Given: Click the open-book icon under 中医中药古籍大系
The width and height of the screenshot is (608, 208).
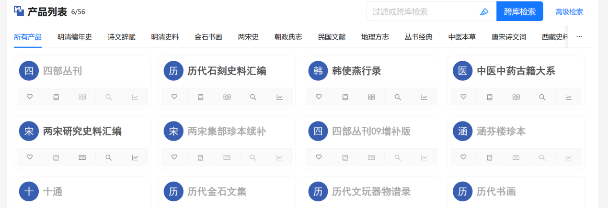Looking at the screenshot, I should (516, 97).
